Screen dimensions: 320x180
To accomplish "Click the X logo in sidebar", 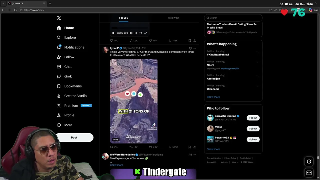I will [59, 18].
